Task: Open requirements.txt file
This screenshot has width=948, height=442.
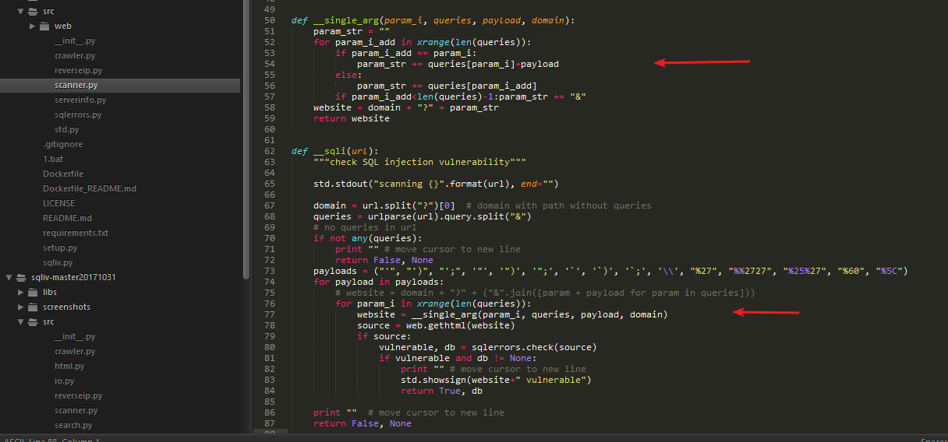Action: coord(76,233)
